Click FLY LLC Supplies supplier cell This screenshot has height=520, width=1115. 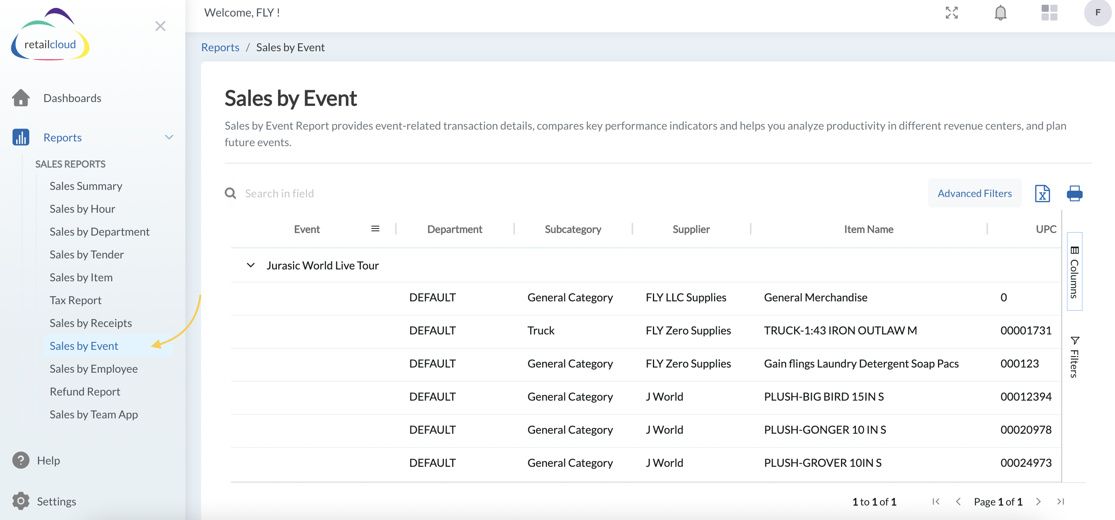(x=686, y=298)
